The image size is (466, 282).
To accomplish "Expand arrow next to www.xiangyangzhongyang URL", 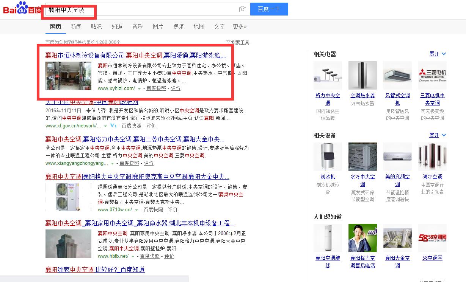I will coord(112,164).
